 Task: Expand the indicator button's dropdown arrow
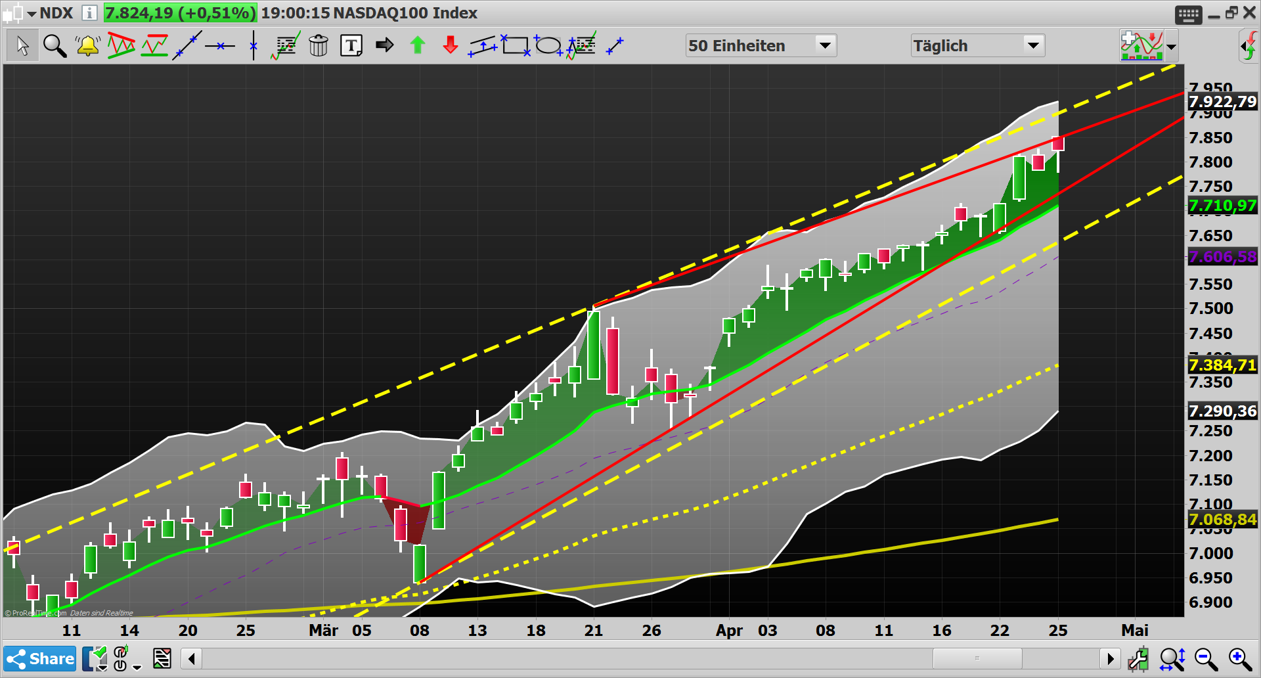click(1171, 47)
